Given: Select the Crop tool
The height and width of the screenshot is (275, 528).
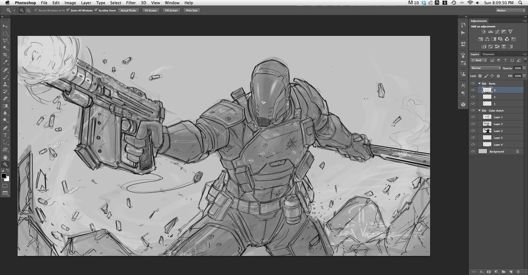Looking at the screenshot, I should coord(5,55).
